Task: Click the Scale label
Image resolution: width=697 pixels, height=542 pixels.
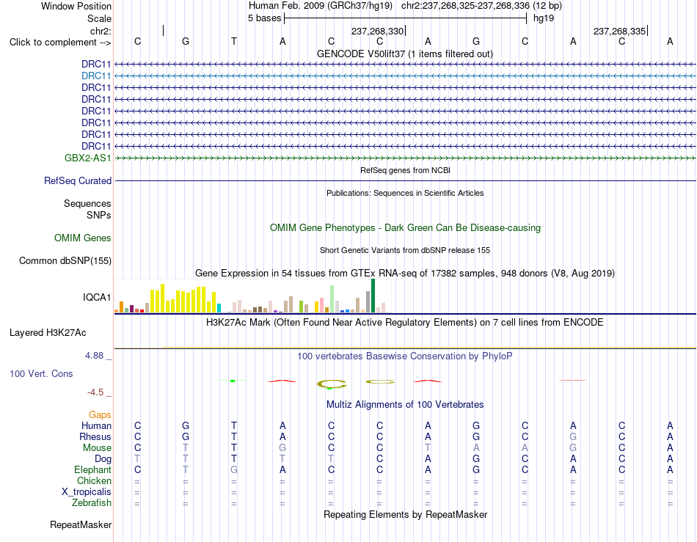Action: (99, 18)
